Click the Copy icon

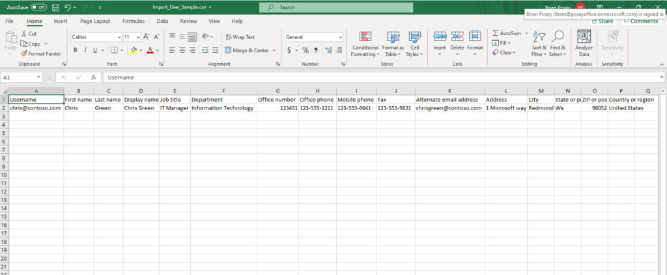point(24,44)
